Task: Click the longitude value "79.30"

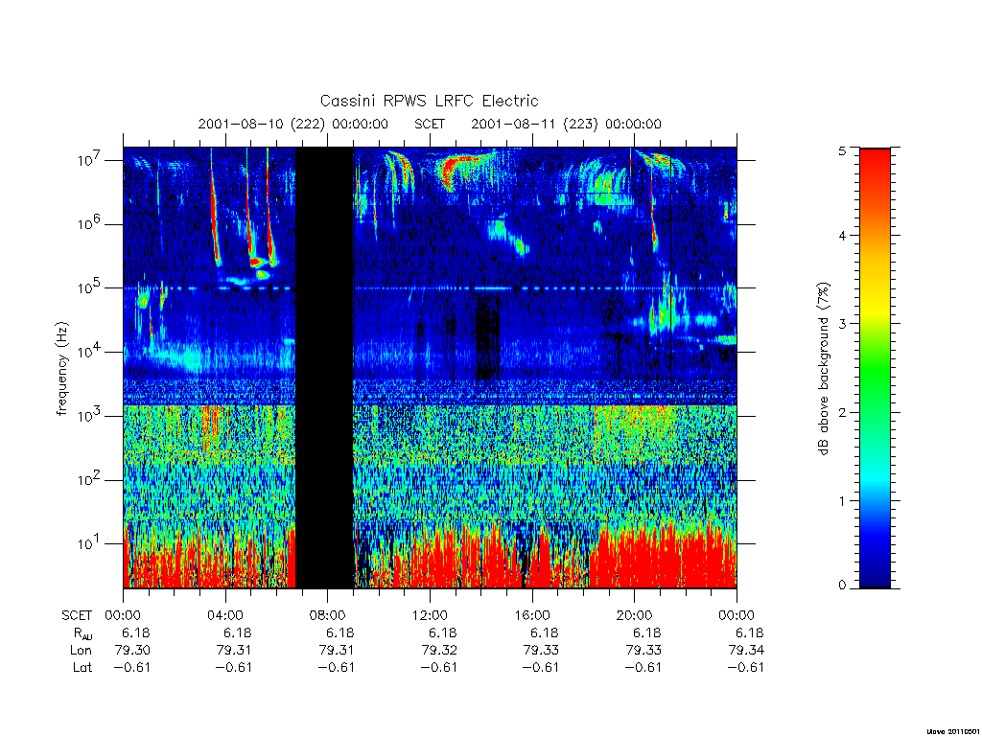Action: (x=132, y=651)
